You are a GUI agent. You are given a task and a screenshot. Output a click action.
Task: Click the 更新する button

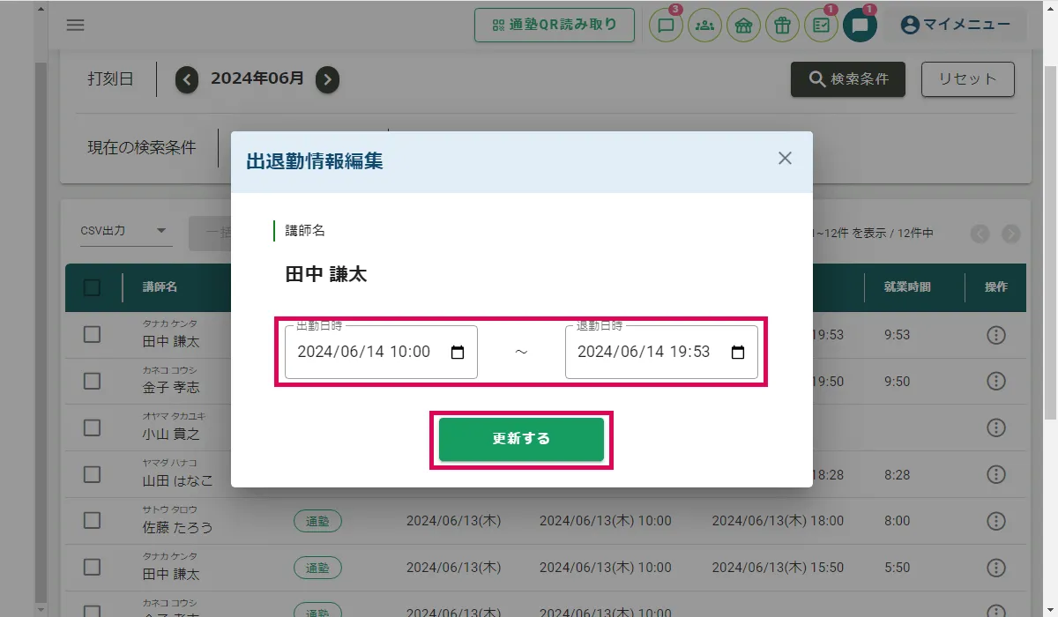click(x=522, y=439)
